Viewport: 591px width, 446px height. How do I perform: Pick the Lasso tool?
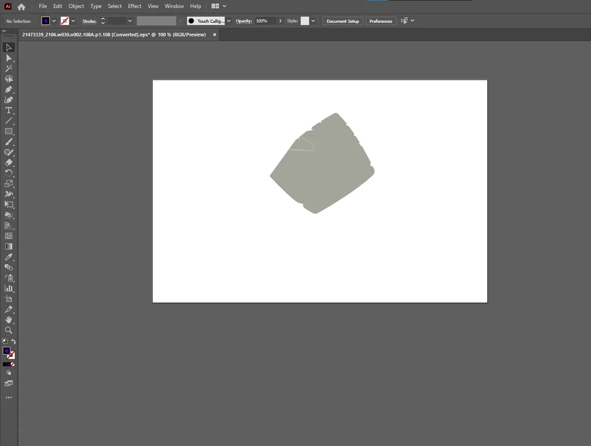pos(9,79)
